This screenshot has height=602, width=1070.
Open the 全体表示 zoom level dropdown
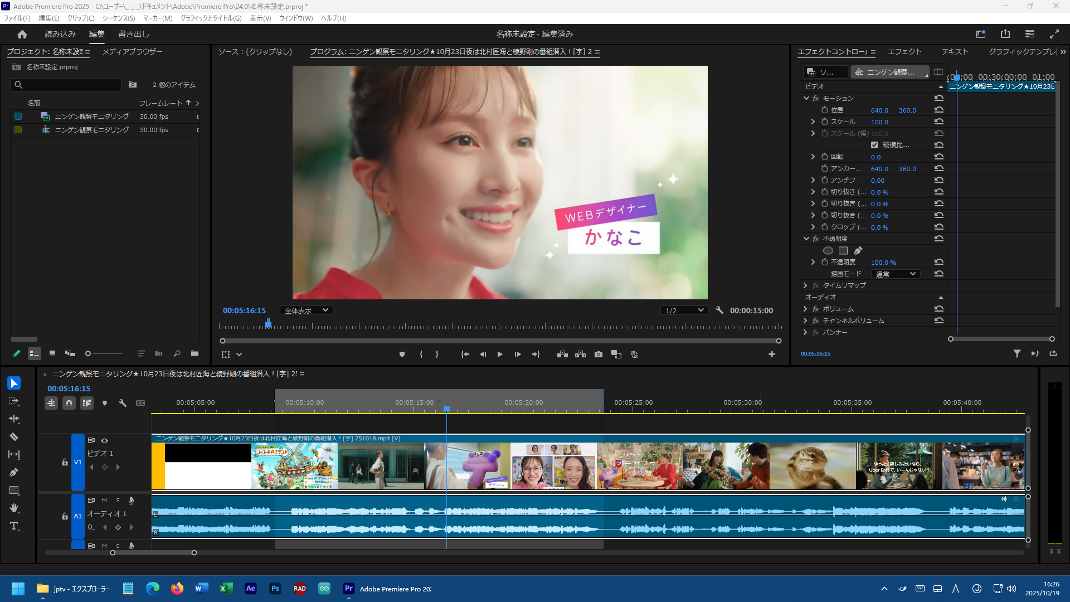coord(306,310)
